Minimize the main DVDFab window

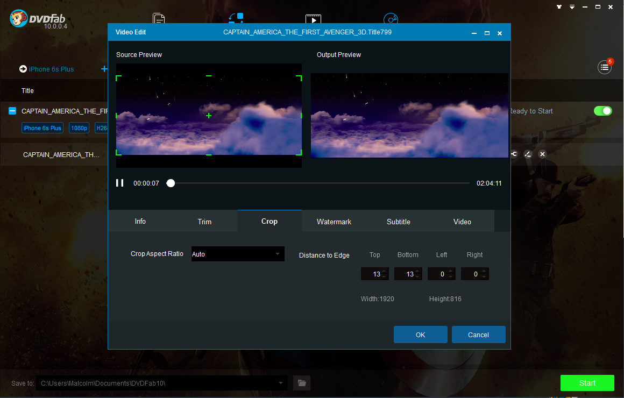585,7
